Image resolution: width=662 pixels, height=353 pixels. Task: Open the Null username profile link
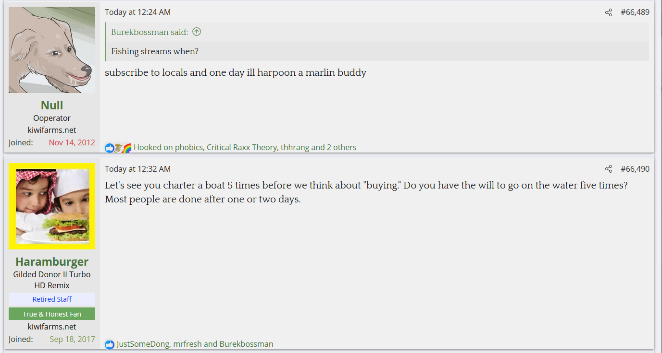coord(52,106)
